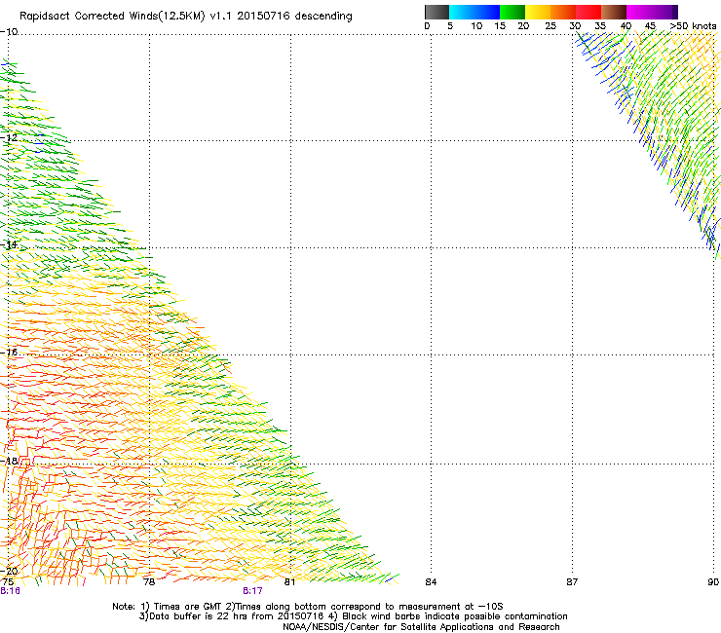Click the purple time label '8:16'
The image size is (721, 633).
click(x=10, y=591)
